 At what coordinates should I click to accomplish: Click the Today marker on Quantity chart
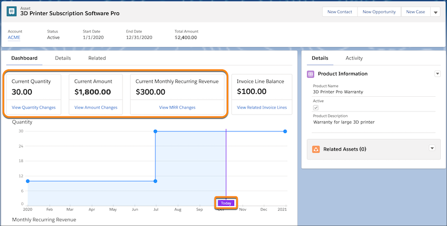(x=226, y=203)
